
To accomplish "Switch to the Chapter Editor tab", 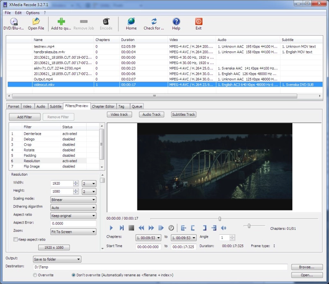I will 103,106.
